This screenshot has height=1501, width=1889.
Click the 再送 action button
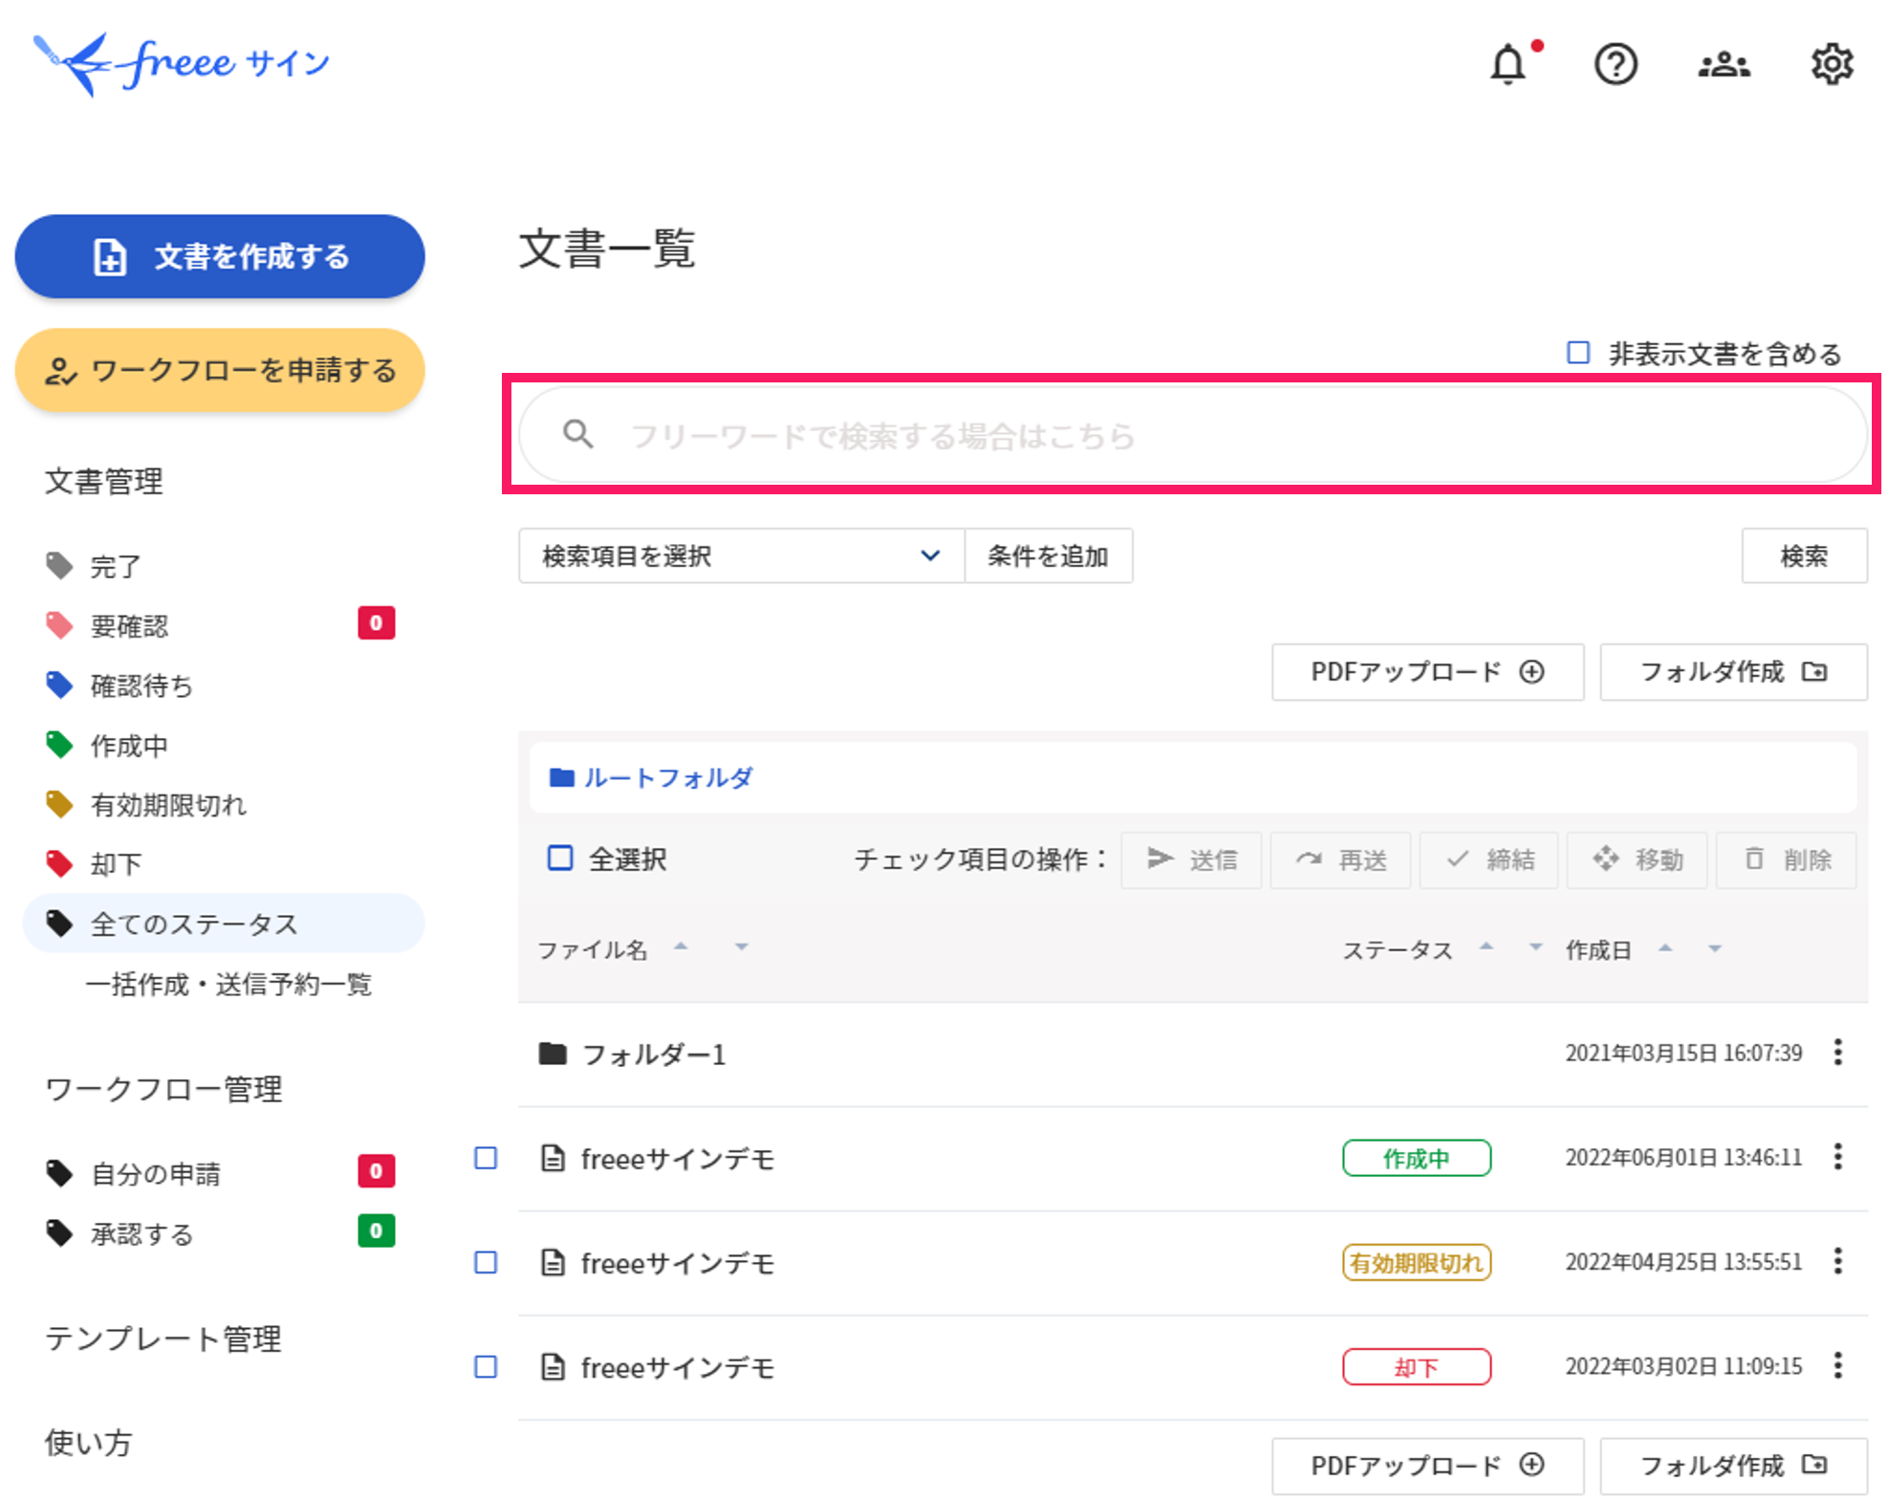click(x=1340, y=859)
